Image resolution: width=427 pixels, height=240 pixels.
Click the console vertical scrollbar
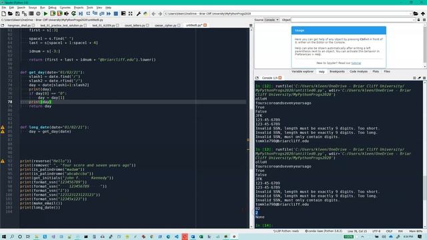point(425,155)
